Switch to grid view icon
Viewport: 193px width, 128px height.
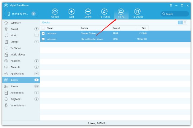(185, 22)
